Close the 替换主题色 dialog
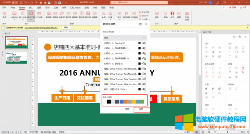Image resolution: width=250 pixels, height=134 pixels. (x=146, y=24)
